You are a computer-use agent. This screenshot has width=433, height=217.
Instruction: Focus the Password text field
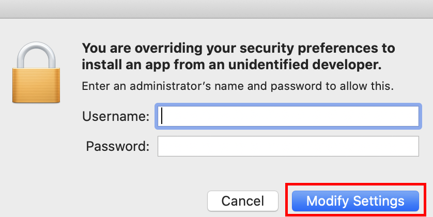(x=288, y=146)
